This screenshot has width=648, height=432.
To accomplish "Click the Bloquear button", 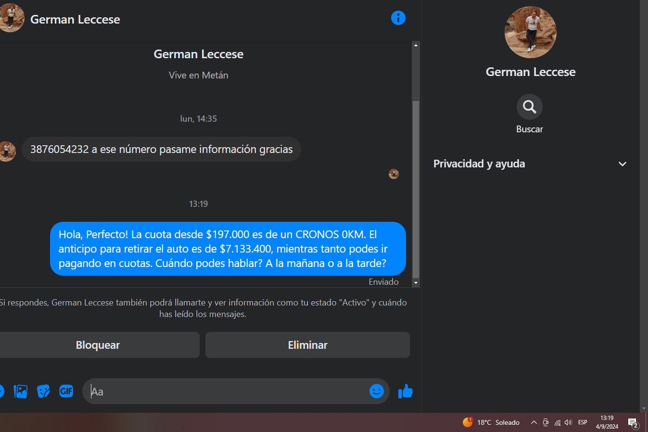I will (x=98, y=345).
